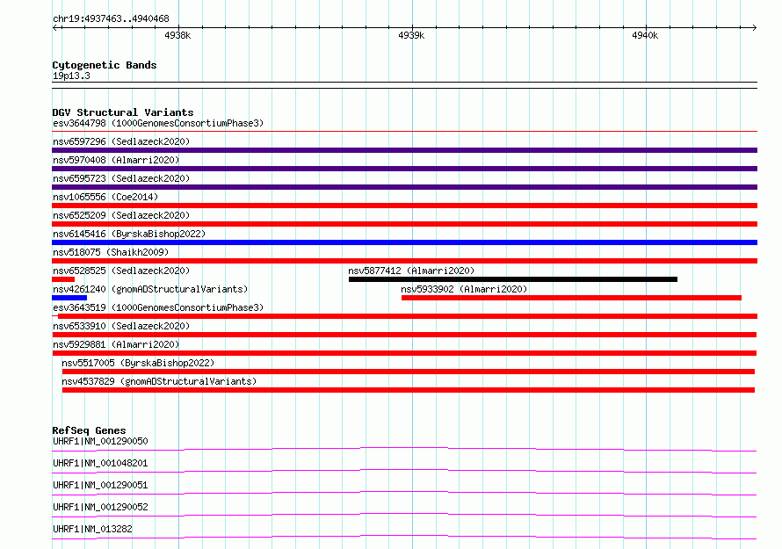Click the black bar of nsv5877412
The width and height of the screenshot is (782, 549).
[x=513, y=279]
